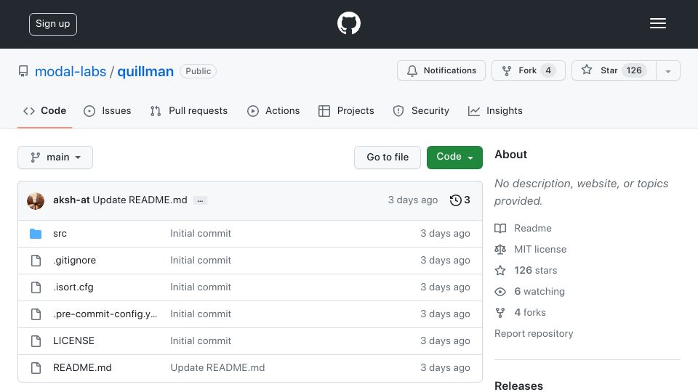Open the README.md file

tap(82, 367)
